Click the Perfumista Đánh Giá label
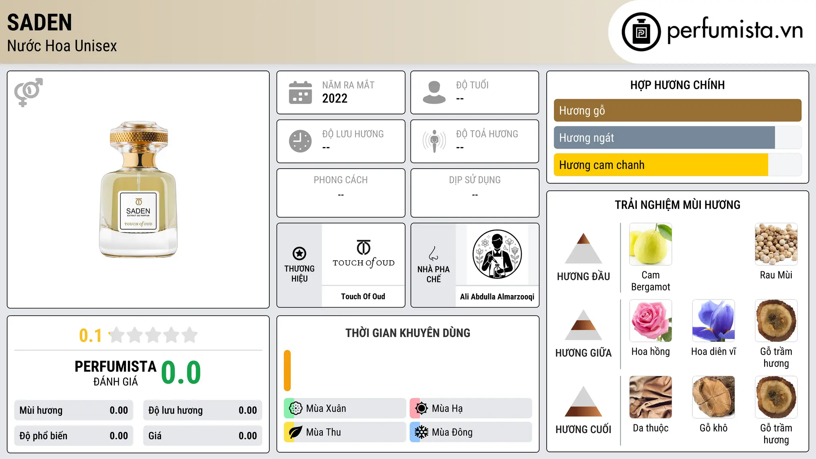This screenshot has width=816, height=459. click(116, 373)
